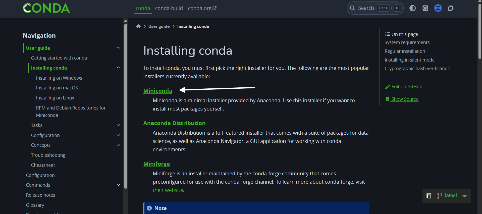Select User guide in navigation
This screenshot has height=214, width=482.
[x=38, y=48]
